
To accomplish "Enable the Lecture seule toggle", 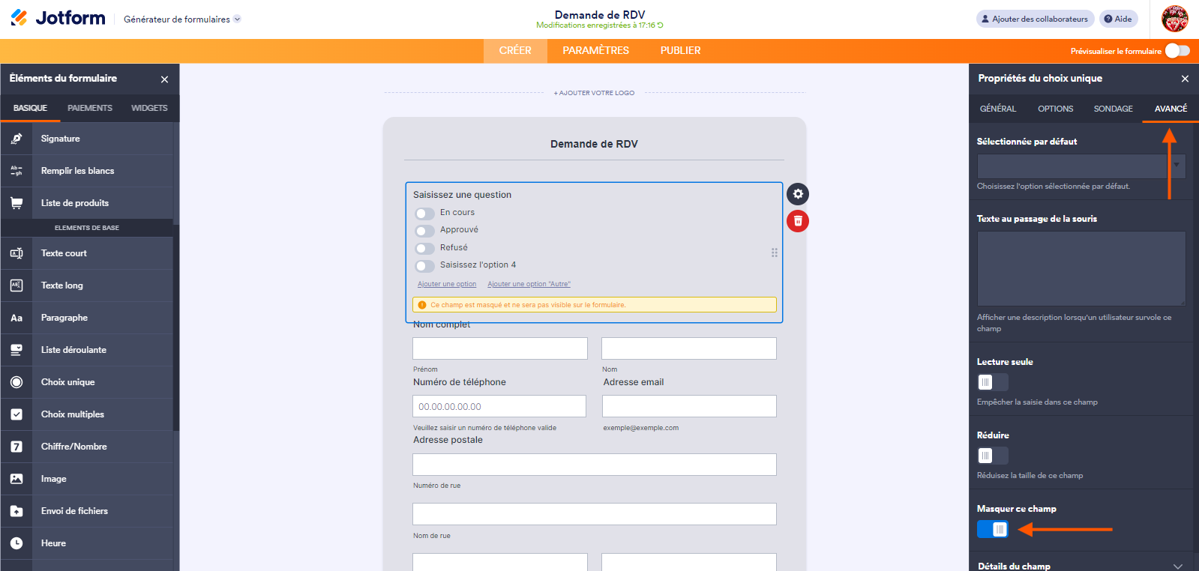I will [x=992, y=383].
